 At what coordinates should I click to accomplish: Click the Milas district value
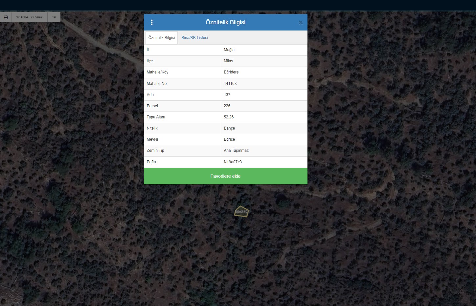[x=228, y=61]
